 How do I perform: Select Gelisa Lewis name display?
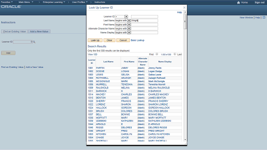click(155, 75)
